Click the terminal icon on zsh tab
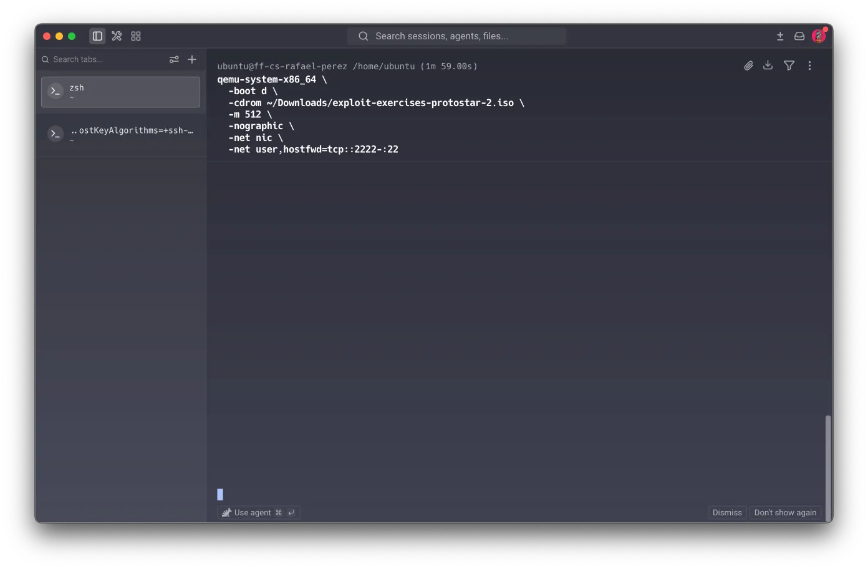Screen dimensions: 868x569 pyautogui.click(x=55, y=91)
